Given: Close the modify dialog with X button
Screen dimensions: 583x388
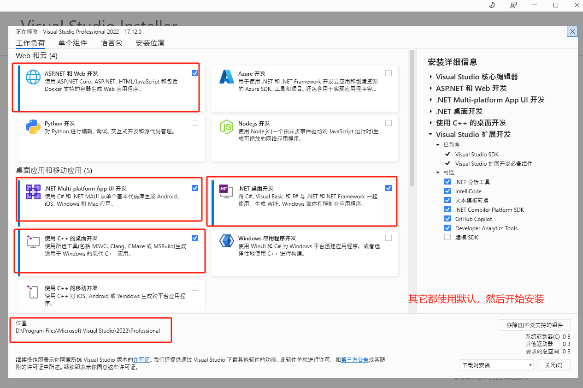Looking at the screenshot, I should tap(572, 31).
